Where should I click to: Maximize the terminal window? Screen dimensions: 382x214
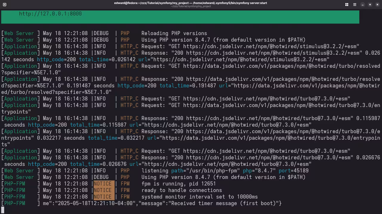pyautogui.click(x=370, y=4)
